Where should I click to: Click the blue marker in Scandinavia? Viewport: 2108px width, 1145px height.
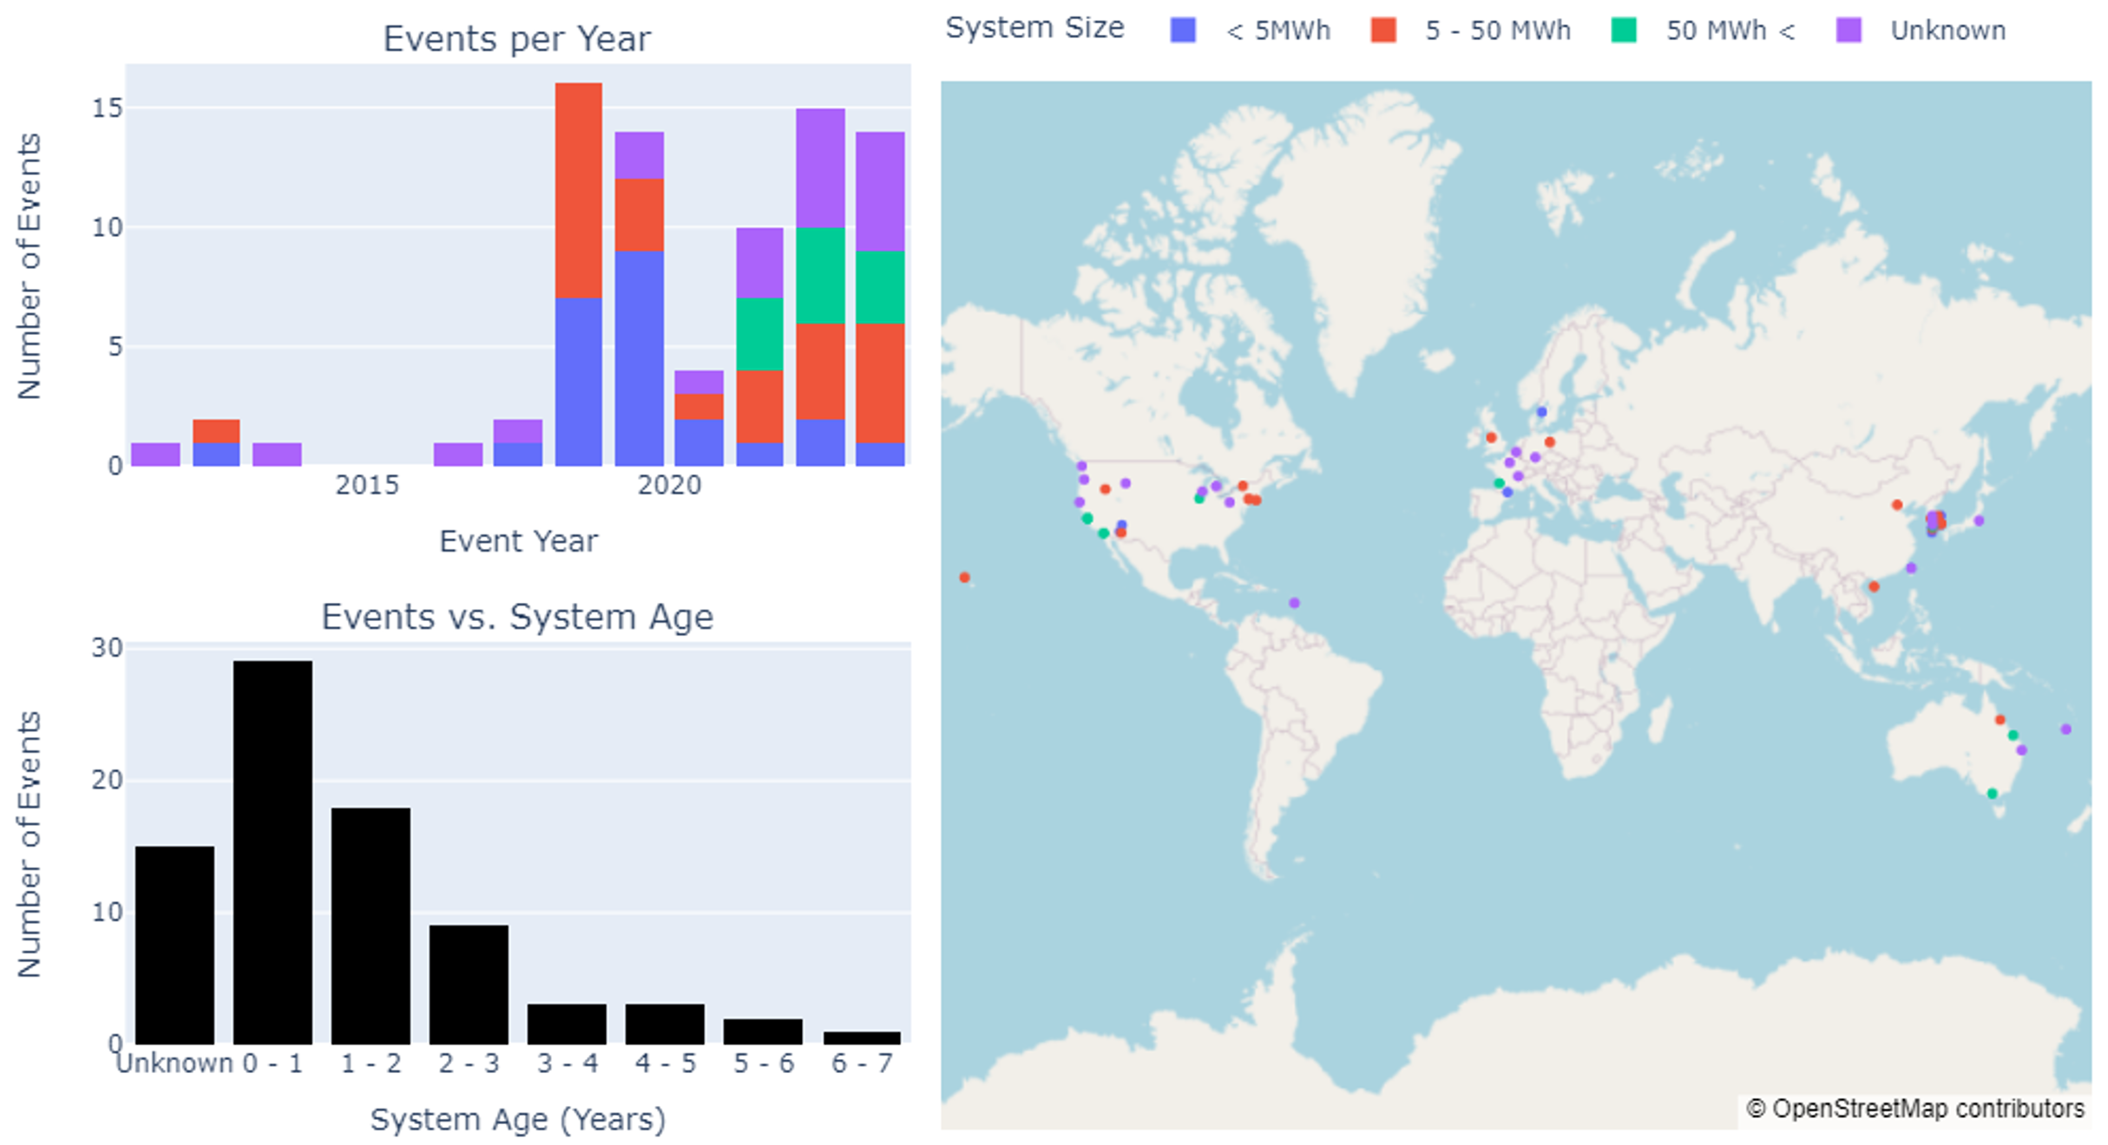pyautogui.click(x=1541, y=411)
